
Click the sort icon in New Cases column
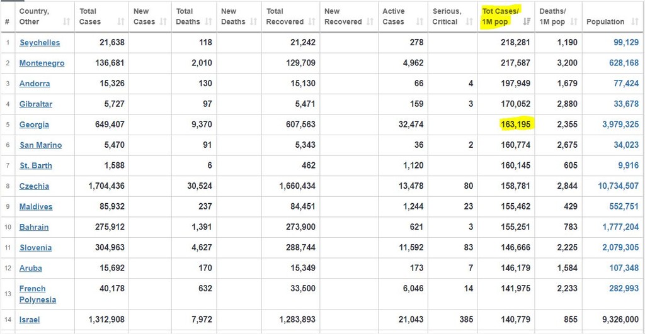163,22
